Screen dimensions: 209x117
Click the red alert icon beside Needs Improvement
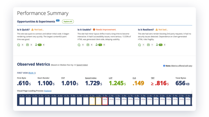tap(94, 30)
